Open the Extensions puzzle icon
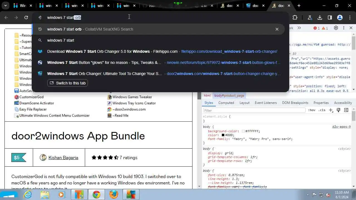Image resolution: width=356 pixels, height=200 pixels. tap(295, 17)
